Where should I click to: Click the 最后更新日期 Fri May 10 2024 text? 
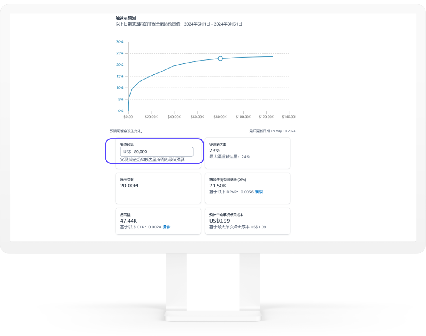pyautogui.click(x=272, y=131)
